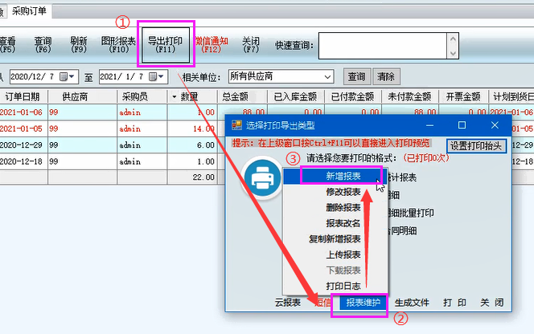Viewport: 534px width, 334px height.
Task: Click the dialog's title bar app icon
Action: pos(236,126)
